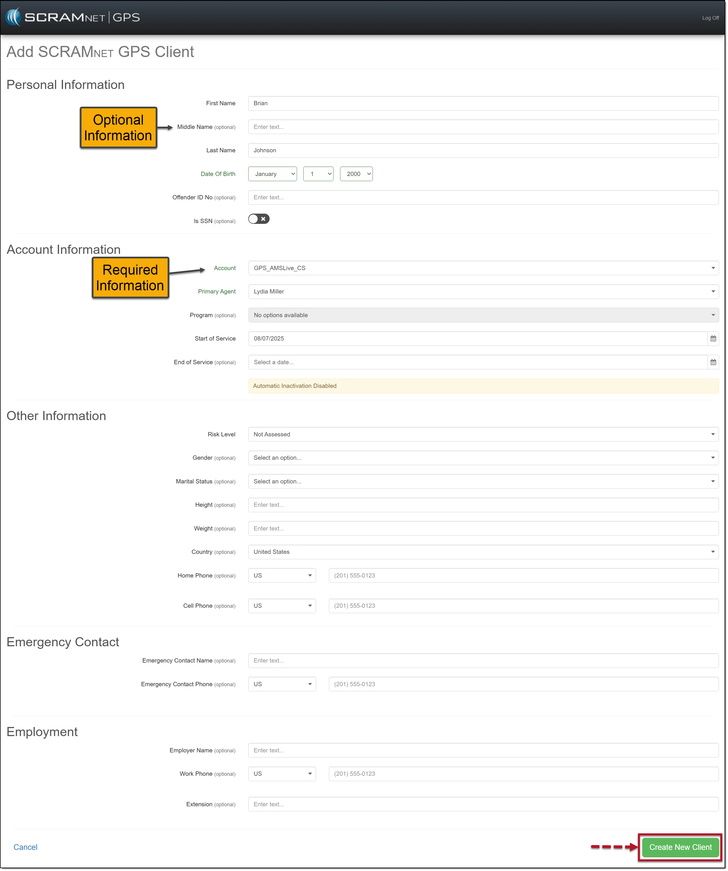Click the SCRAMnet GPS logo

coord(73,17)
